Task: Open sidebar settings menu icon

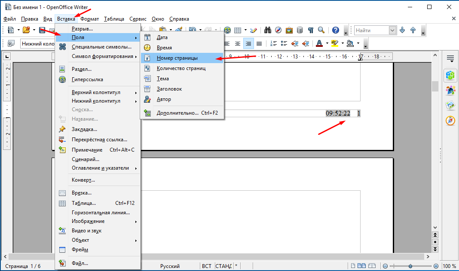Action: click(450, 59)
